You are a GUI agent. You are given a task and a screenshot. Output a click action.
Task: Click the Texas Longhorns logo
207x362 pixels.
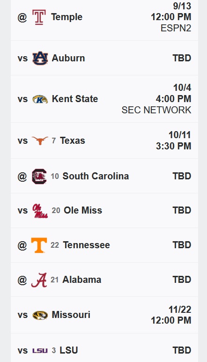pos(40,140)
